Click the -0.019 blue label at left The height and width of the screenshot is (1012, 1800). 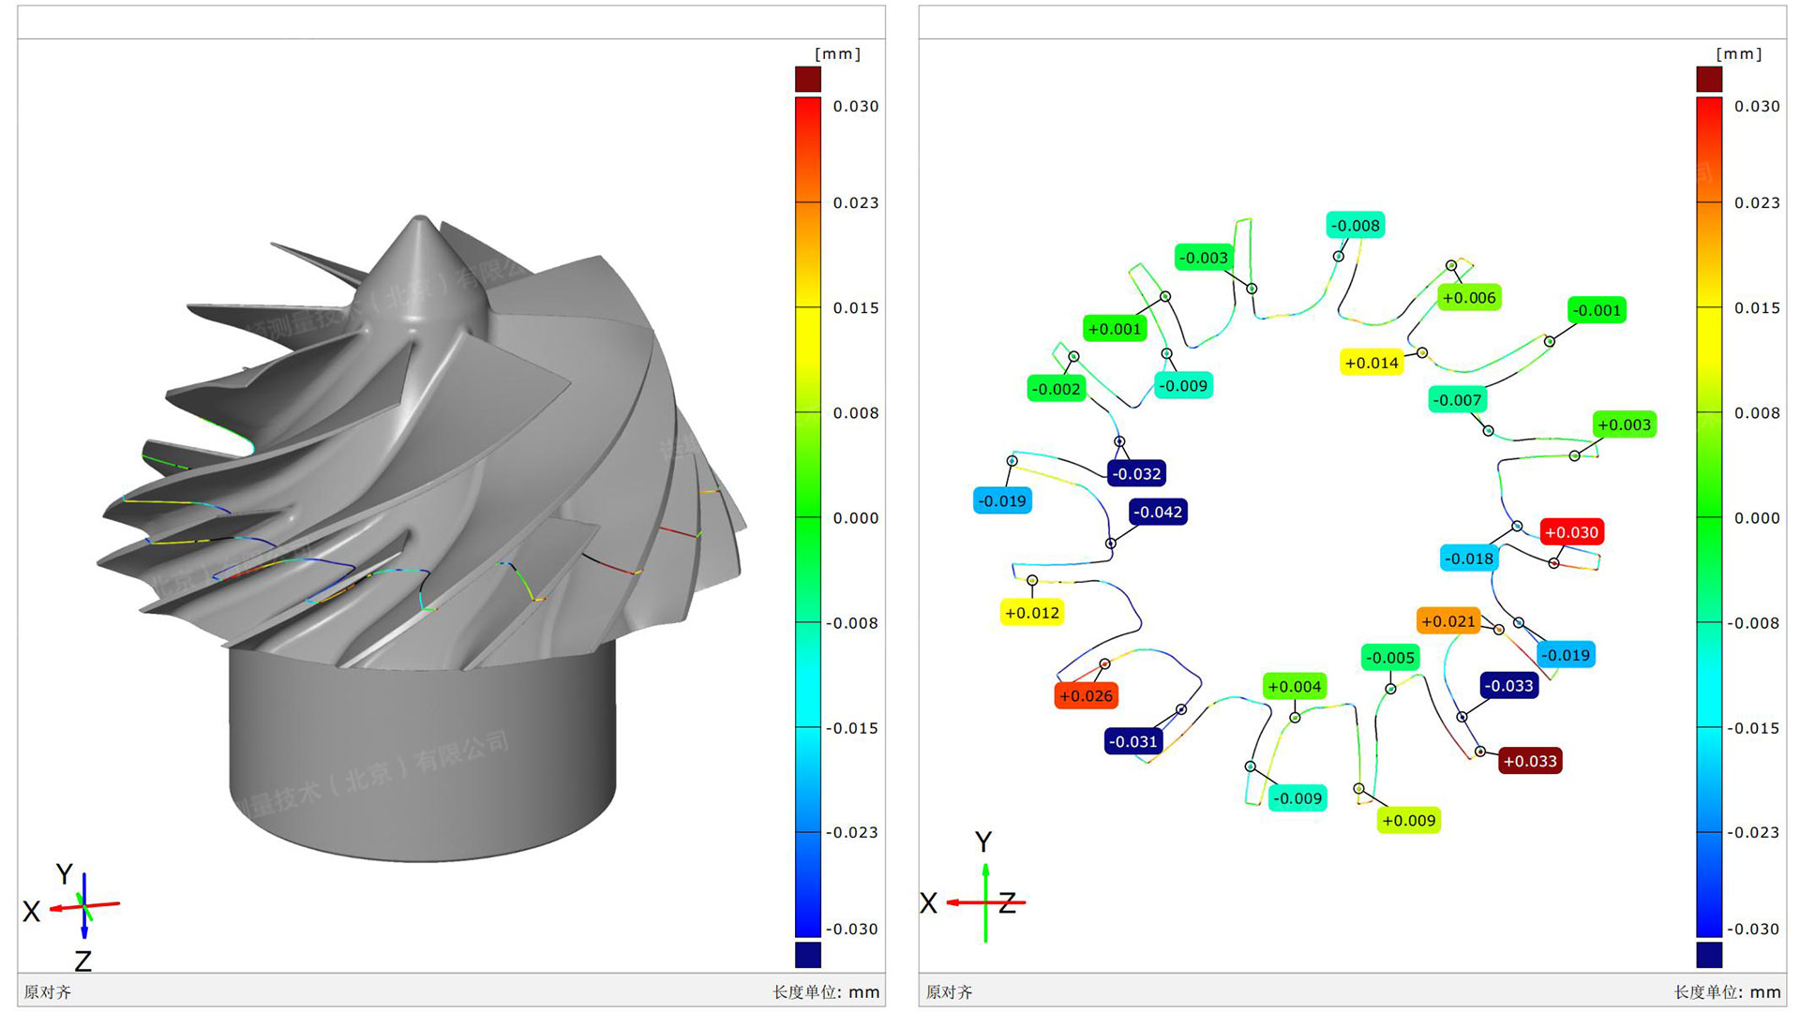click(1002, 500)
